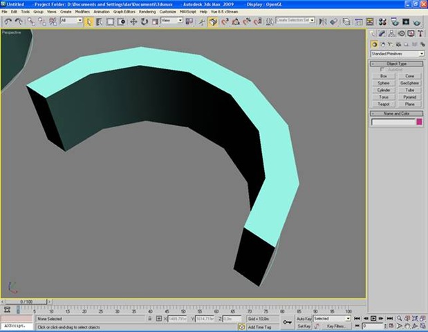Open the Modifiers menu
The height and width of the screenshot is (332, 428).
82,12
